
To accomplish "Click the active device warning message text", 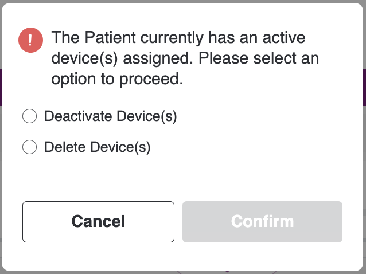I will click(x=185, y=58).
